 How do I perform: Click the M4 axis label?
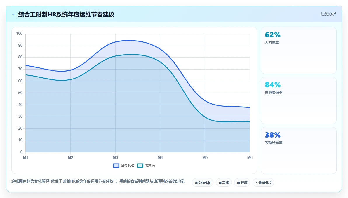pos(160,157)
